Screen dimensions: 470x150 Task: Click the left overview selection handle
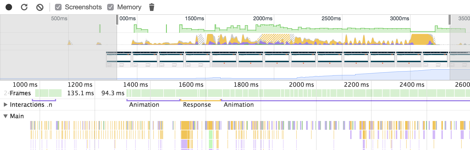tap(117, 20)
